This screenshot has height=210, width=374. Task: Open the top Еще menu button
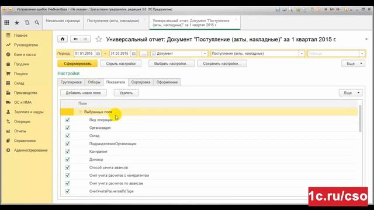[x=353, y=64]
